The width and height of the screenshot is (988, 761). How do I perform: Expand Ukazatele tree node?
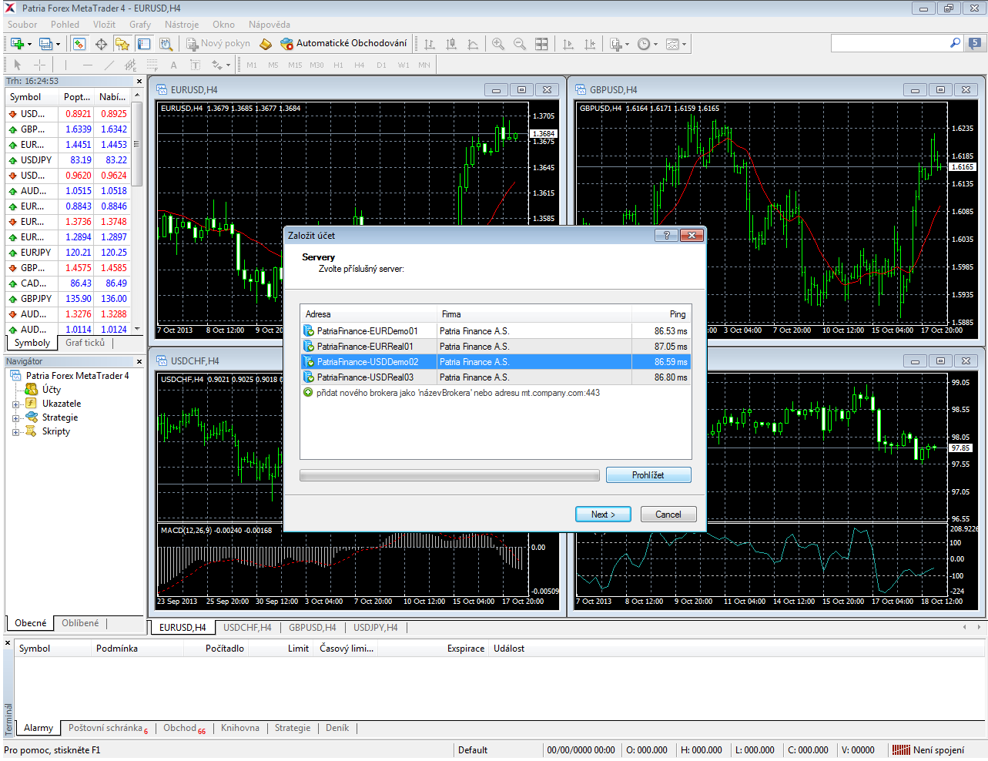click(x=15, y=404)
